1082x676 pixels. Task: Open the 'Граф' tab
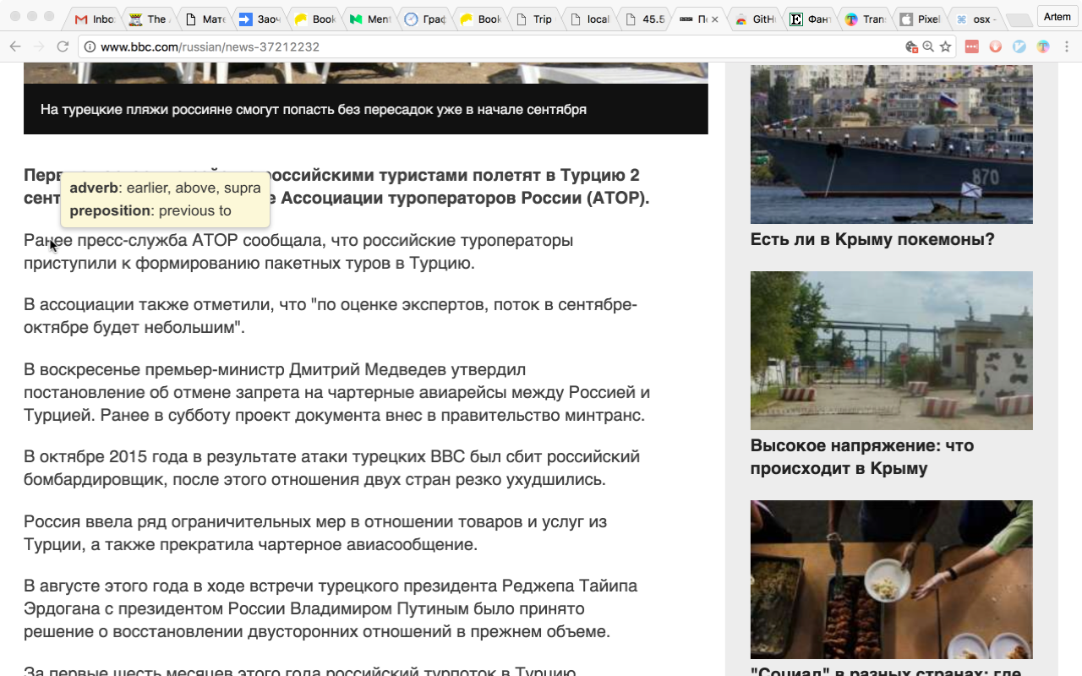pos(424,19)
